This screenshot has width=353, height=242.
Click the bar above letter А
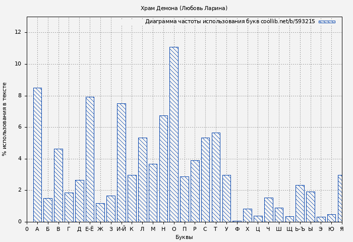37,155
